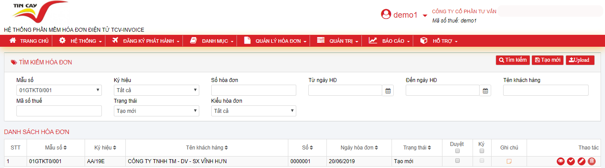Open calendar picker for Từ ngày HĐ

click(x=388, y=90)
